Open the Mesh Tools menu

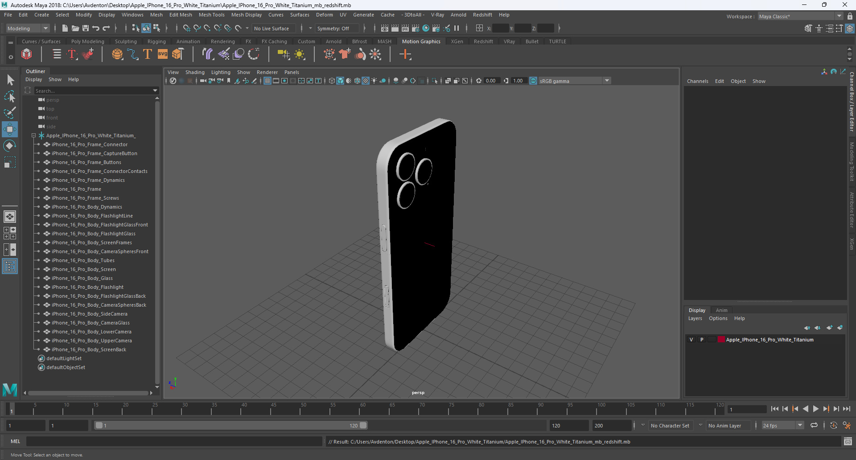click(x=211, y=15)
